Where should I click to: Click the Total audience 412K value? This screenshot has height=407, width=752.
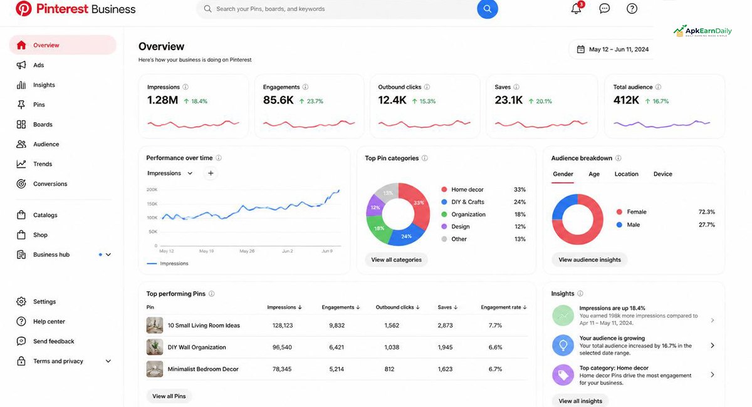click(x=627, y=101)
